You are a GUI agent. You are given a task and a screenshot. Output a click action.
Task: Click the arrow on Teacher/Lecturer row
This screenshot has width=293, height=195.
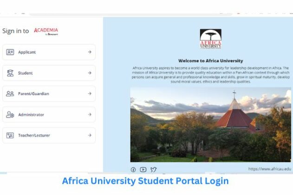90,135
